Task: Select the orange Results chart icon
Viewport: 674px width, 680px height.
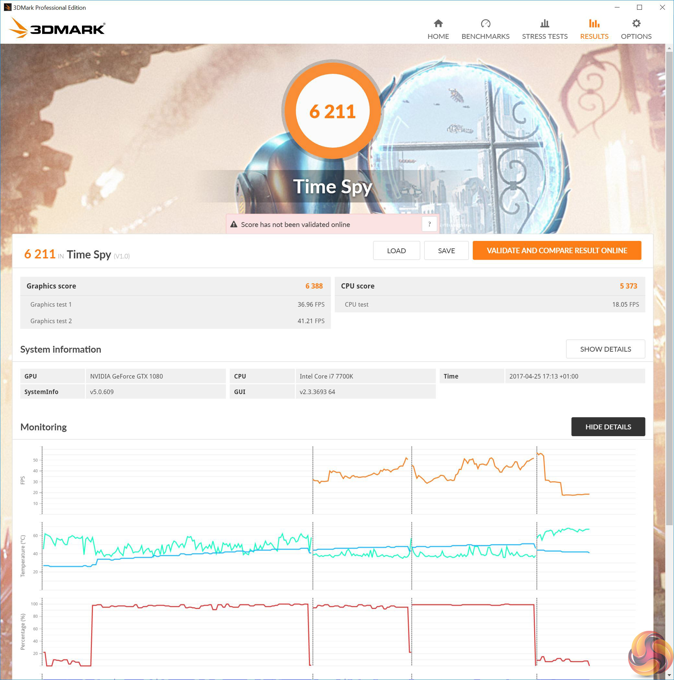Action: click(594, 24)
